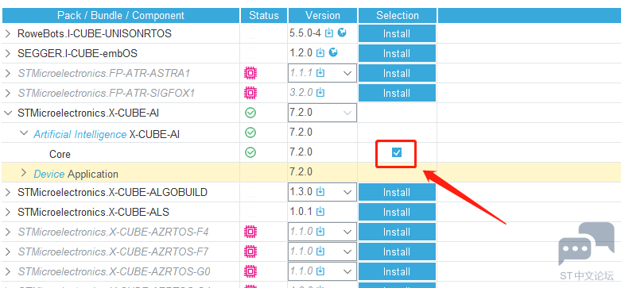
Task: Collapse the Artificial Intelligence X-CUBE-AI bundle
Action: click(x=24, y=133)
